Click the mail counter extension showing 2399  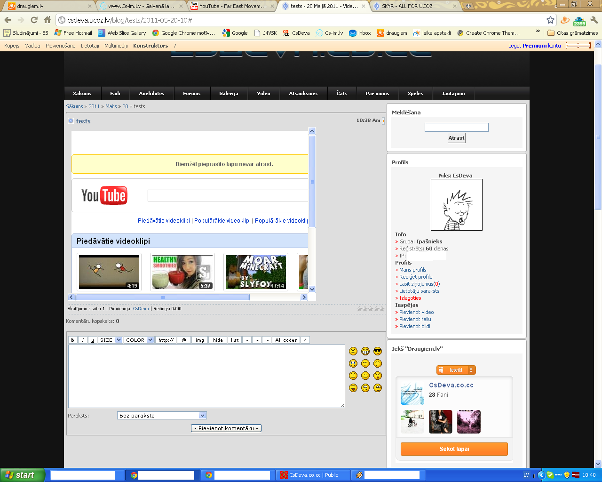click(x=579, y=21)
